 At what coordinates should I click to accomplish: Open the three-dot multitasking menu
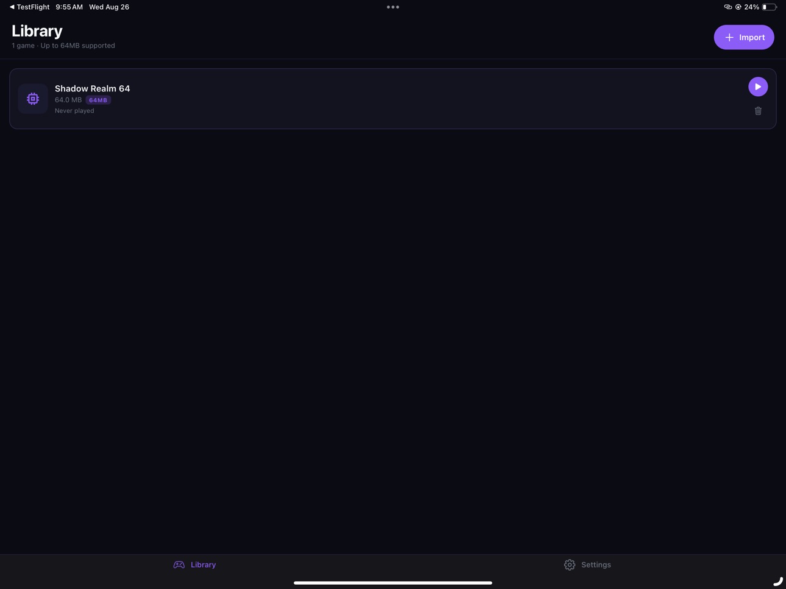click(x=393, y=7)
